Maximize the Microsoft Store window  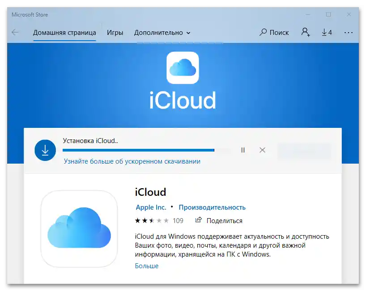[328, 14]
